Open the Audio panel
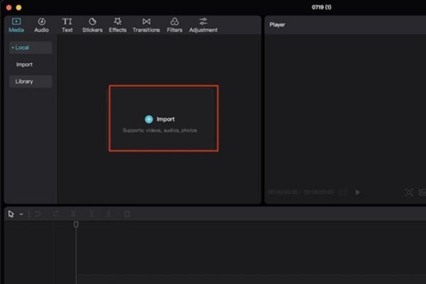The height and width of the screenshot is (284, 426). tap(41, 25)
